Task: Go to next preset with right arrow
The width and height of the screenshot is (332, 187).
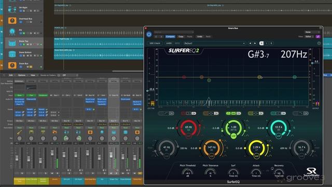Action: [x=255, y=43]
